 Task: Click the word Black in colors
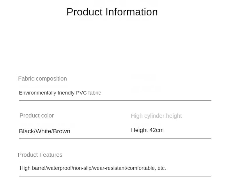[26, 131]
